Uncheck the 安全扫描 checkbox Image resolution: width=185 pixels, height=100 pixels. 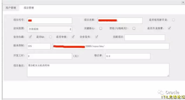point(30,37)
